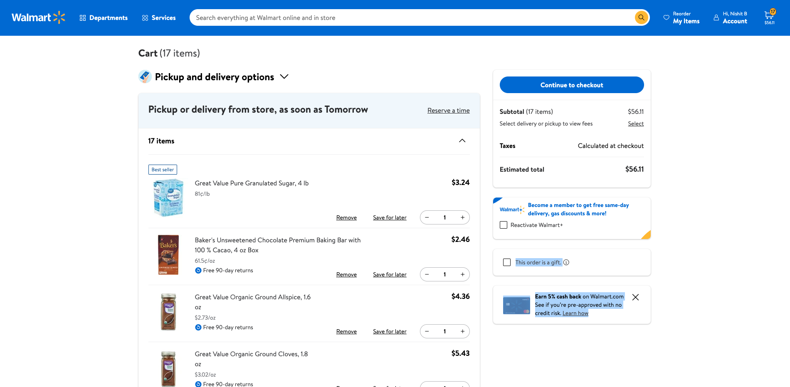The image size is (790, 387).
Task: Click the pickup and delivery options icon
Action: click(x=145, y=76)
